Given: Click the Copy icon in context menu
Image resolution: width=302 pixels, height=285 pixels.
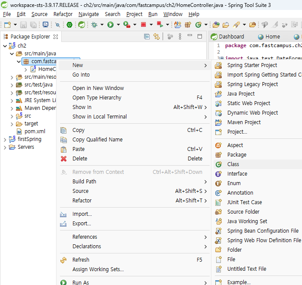Looking at the screenshot, I should [63, 130].
